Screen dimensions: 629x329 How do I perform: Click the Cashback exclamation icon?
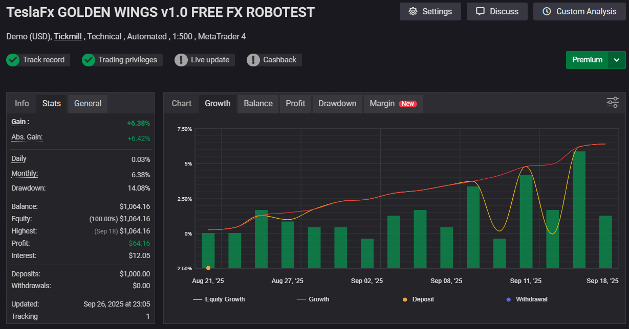pyautogui.click(x=253, y=60)
